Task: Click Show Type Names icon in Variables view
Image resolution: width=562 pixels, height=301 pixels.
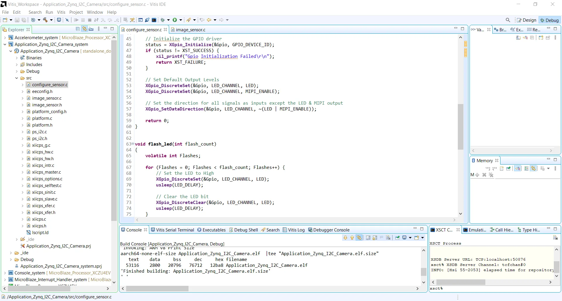Action: pyautogui.click(x=518, y=38)
